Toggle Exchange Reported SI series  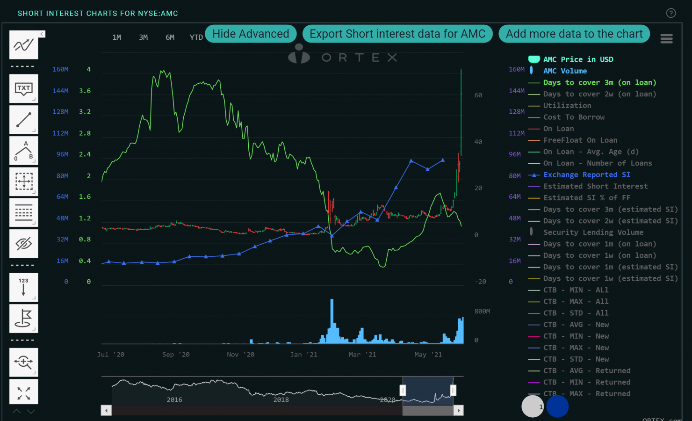coord(587,174)
